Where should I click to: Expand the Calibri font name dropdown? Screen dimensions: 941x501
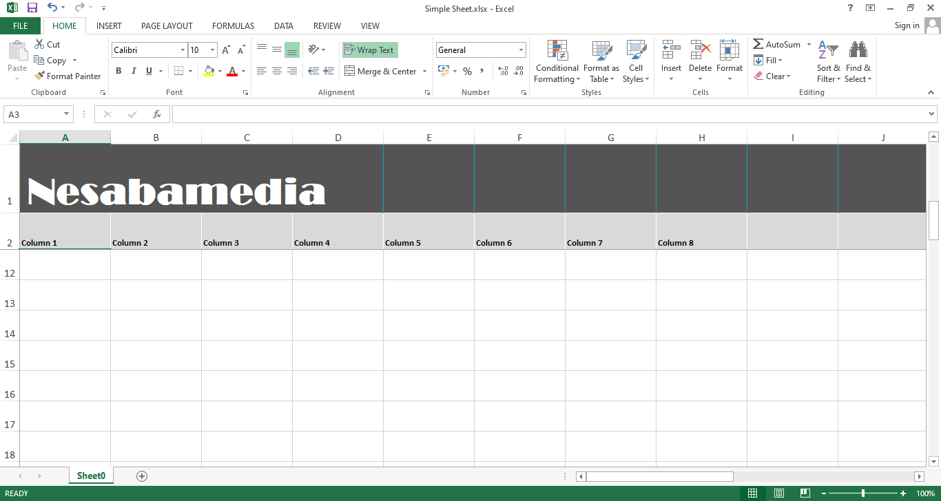[x=183, y=50]
